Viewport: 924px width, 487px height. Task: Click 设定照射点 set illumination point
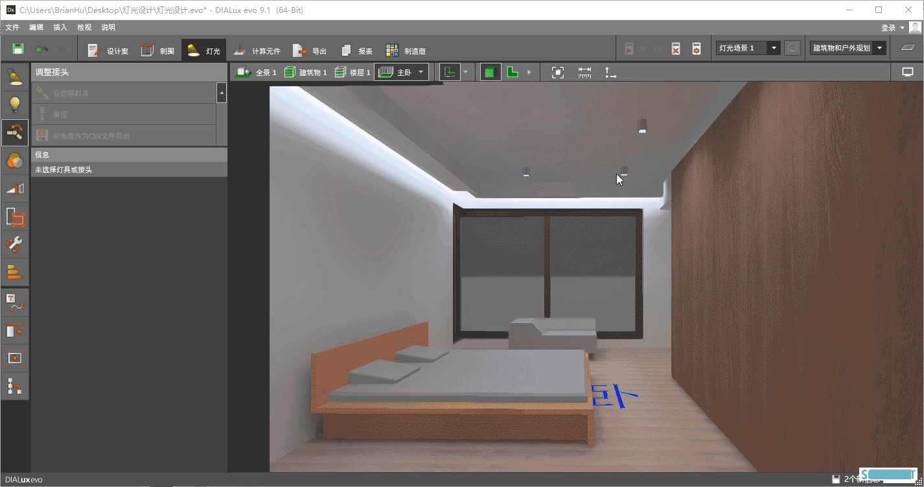tap(123, 93)
